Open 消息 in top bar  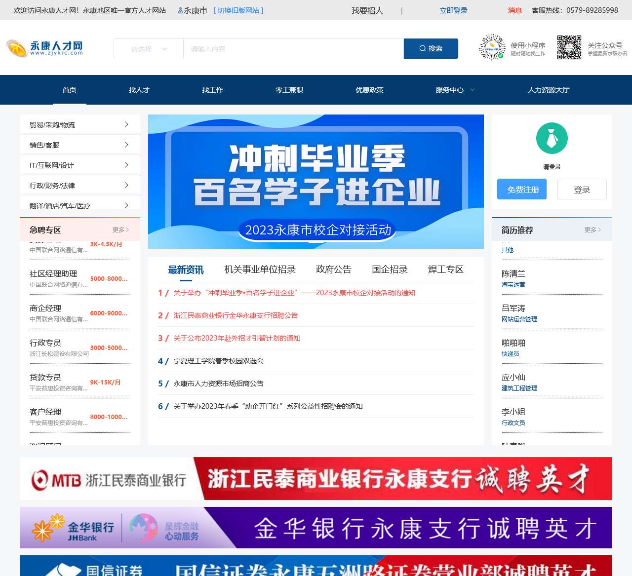coord(515,10)
